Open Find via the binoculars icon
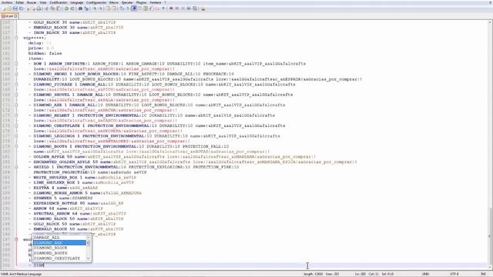Viewport: 493px width, 277px height. click(80, 8)
